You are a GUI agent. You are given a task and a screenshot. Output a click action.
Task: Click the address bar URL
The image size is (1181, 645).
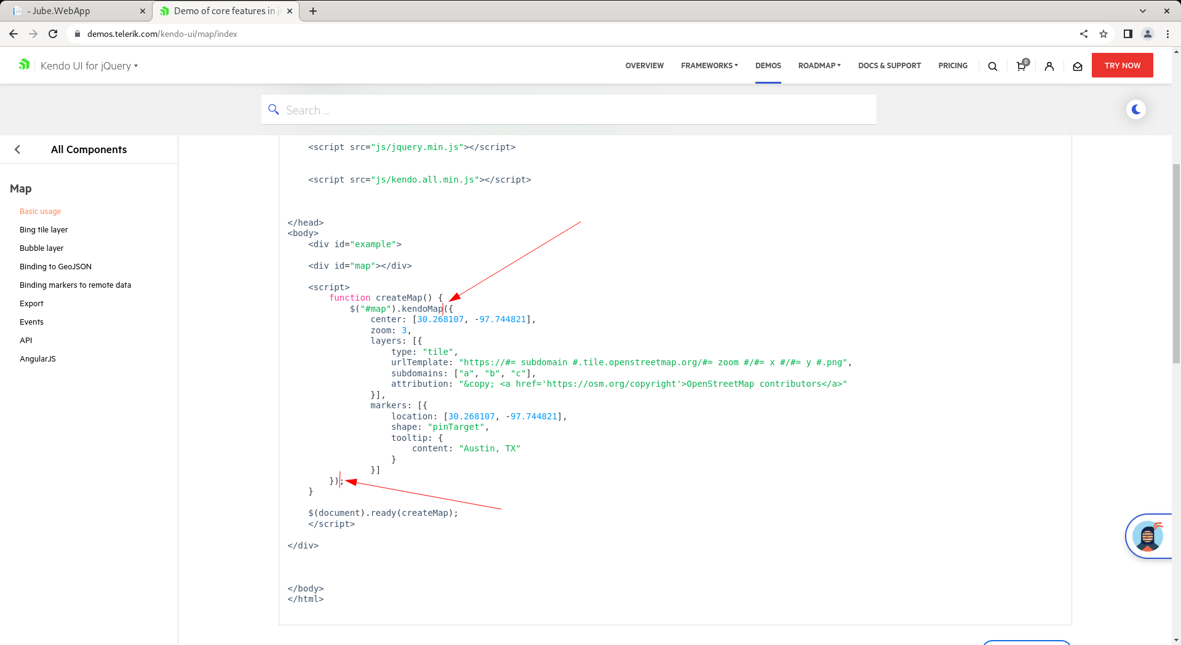162,34
